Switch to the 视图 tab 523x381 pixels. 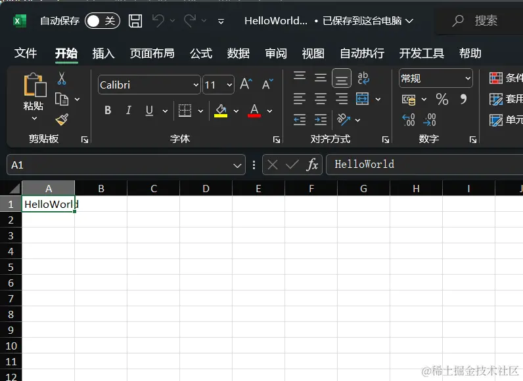coord(313,53)
